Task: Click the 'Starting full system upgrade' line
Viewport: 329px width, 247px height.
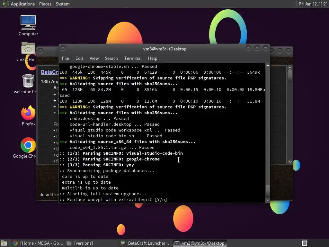Action: 103,194
